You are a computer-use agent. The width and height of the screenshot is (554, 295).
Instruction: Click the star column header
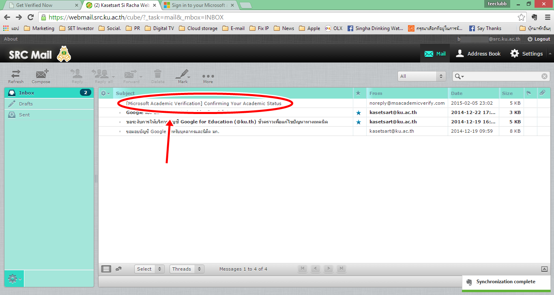358,93
